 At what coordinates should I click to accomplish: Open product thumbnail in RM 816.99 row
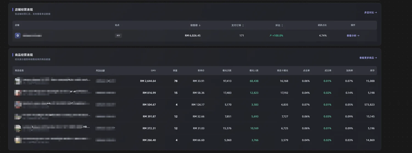click(x=18, y=93)
